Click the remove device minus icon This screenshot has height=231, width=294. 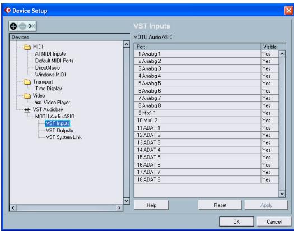(x=22, y=26)
